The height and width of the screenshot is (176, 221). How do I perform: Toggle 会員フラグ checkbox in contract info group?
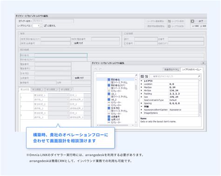[x=73, y=78]
